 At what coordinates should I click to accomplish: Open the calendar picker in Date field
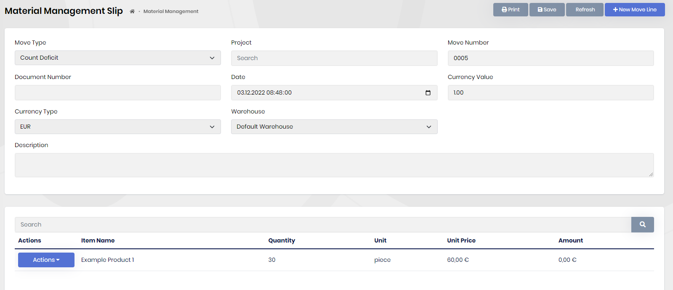428,93
